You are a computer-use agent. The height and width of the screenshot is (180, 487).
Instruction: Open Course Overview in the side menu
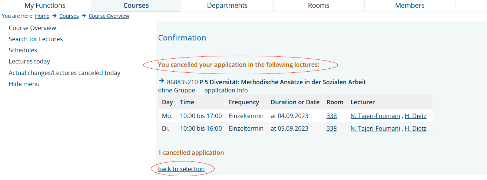coord(33,28)
